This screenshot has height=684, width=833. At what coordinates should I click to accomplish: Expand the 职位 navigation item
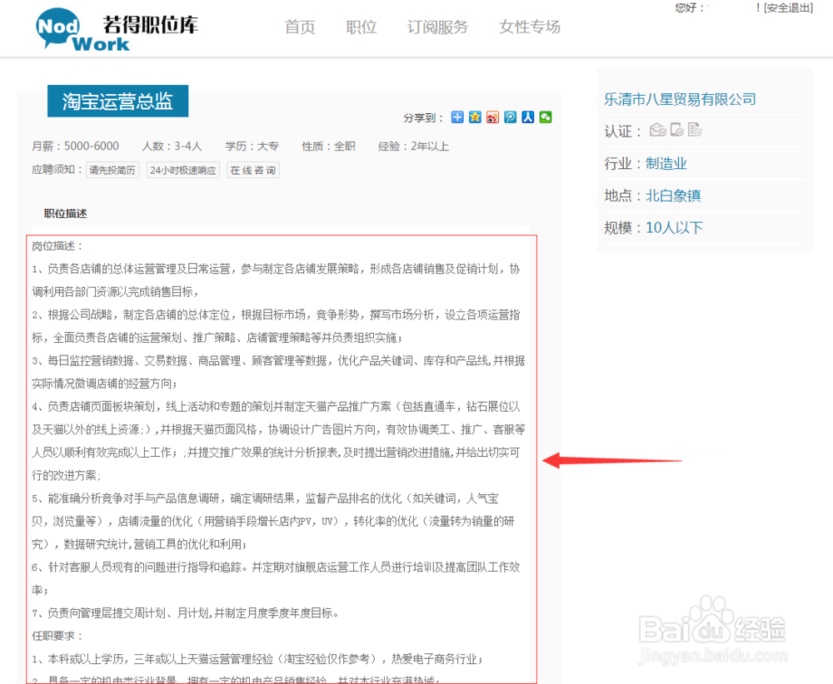point(361,27)
